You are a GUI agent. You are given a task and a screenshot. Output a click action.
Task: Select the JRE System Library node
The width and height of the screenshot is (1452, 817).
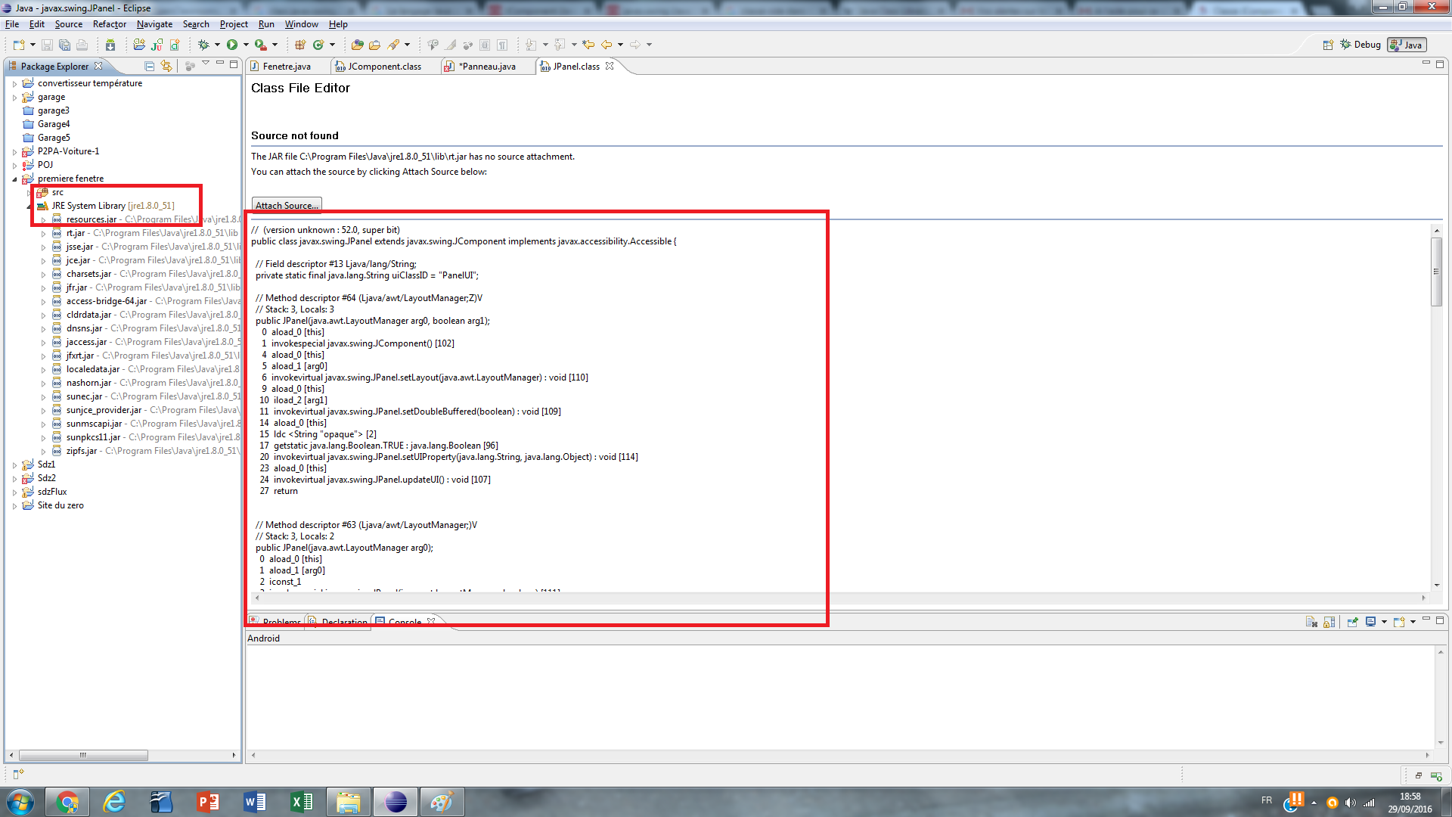click(x=113, y=206)
